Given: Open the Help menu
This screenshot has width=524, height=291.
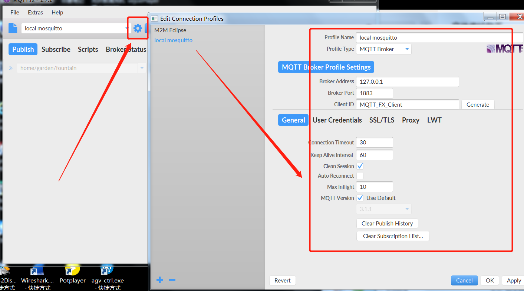Looking at the screenshot, I should point(57,12).
